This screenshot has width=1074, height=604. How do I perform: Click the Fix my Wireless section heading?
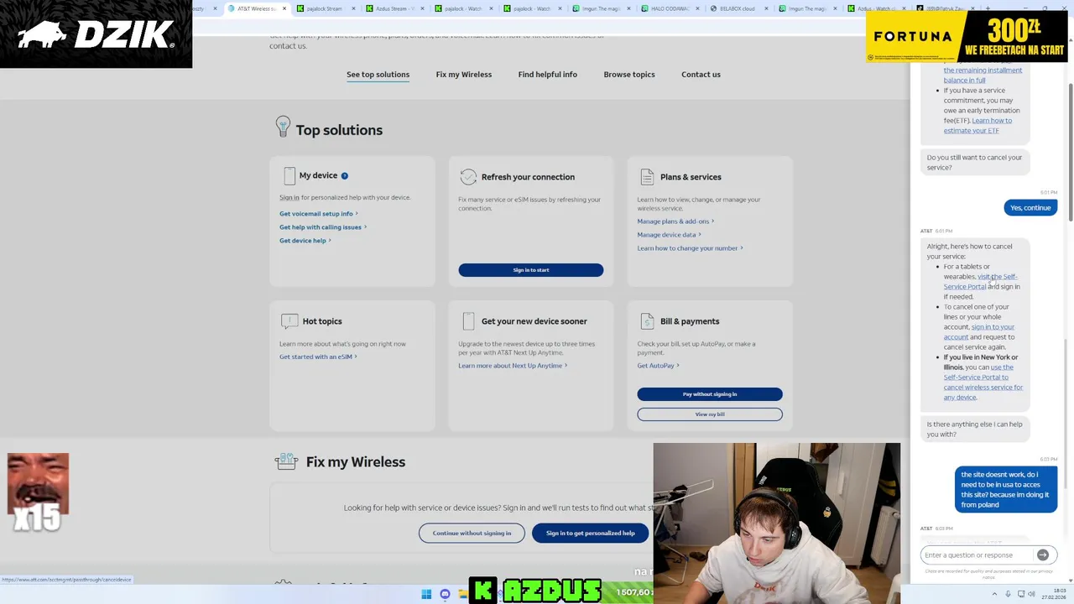[356, 462]
